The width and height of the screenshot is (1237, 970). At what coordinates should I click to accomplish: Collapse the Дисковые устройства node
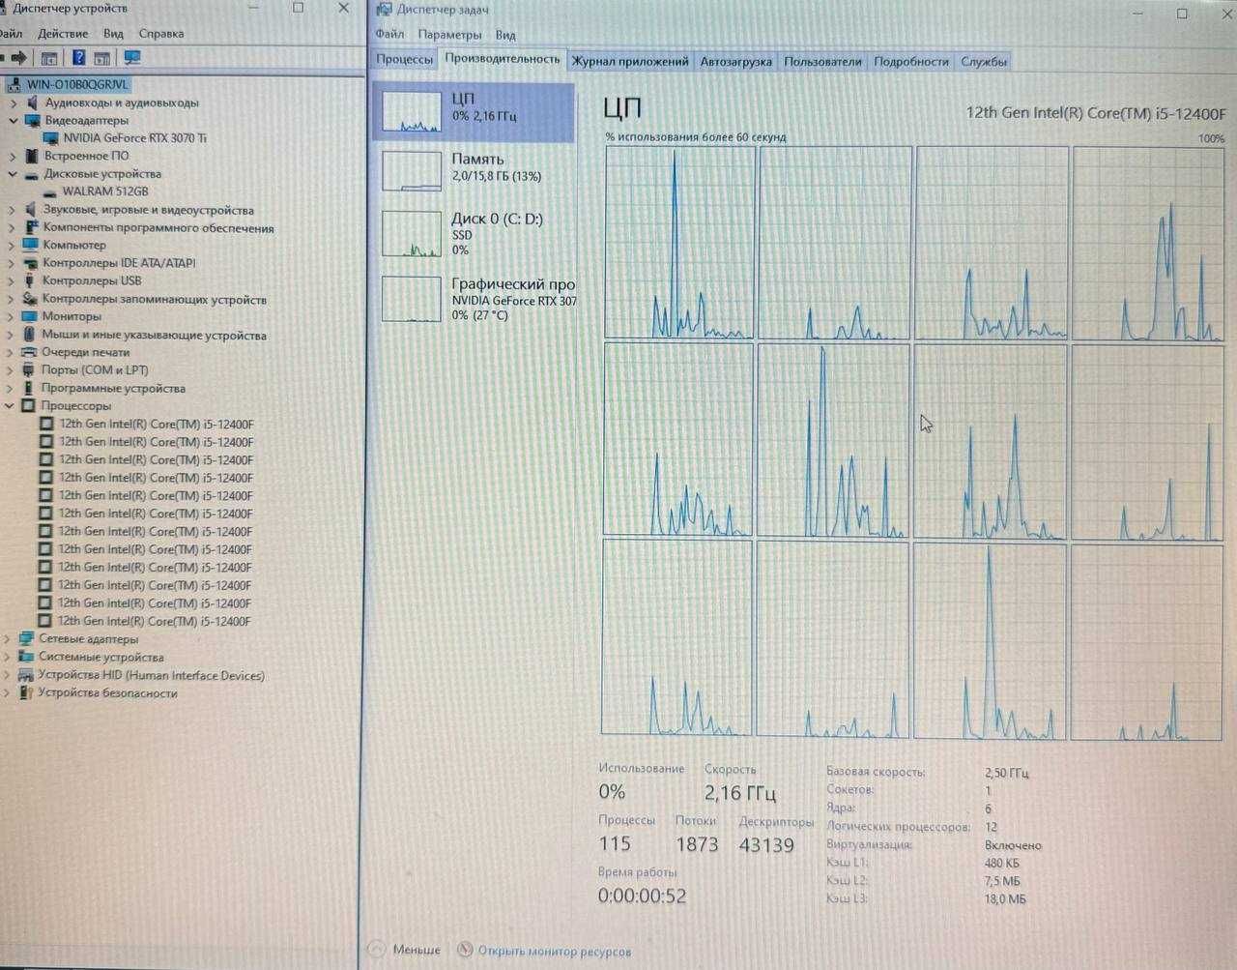click(x=13, y=174)
